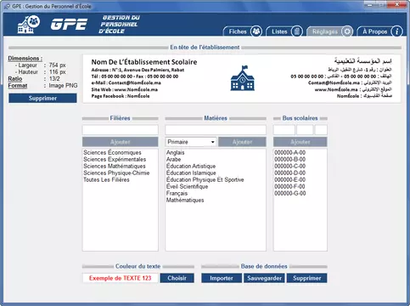Open the Fiches tab
The width and height of the screenshot is (410, 306).
238,31
